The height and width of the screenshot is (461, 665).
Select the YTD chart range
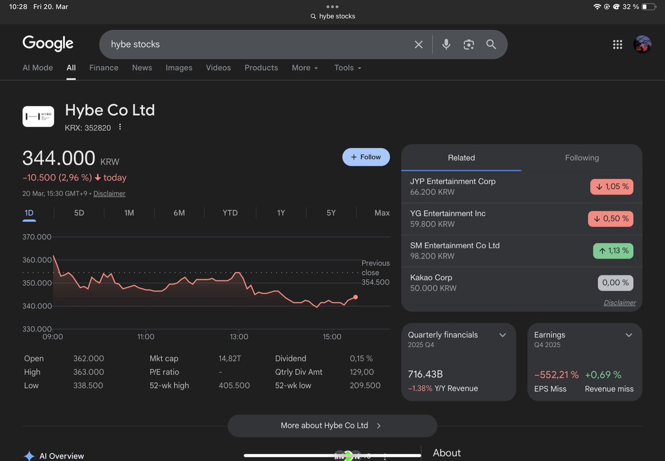tap(230, 213)
